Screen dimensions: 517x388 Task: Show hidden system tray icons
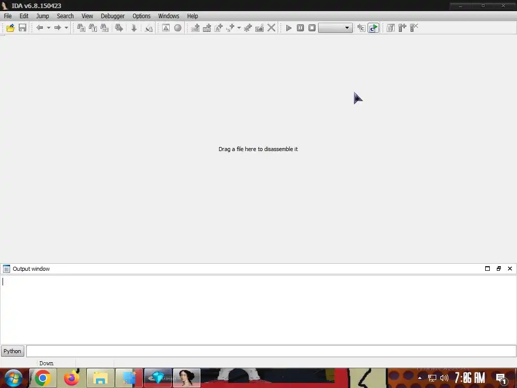pos(420,378)
